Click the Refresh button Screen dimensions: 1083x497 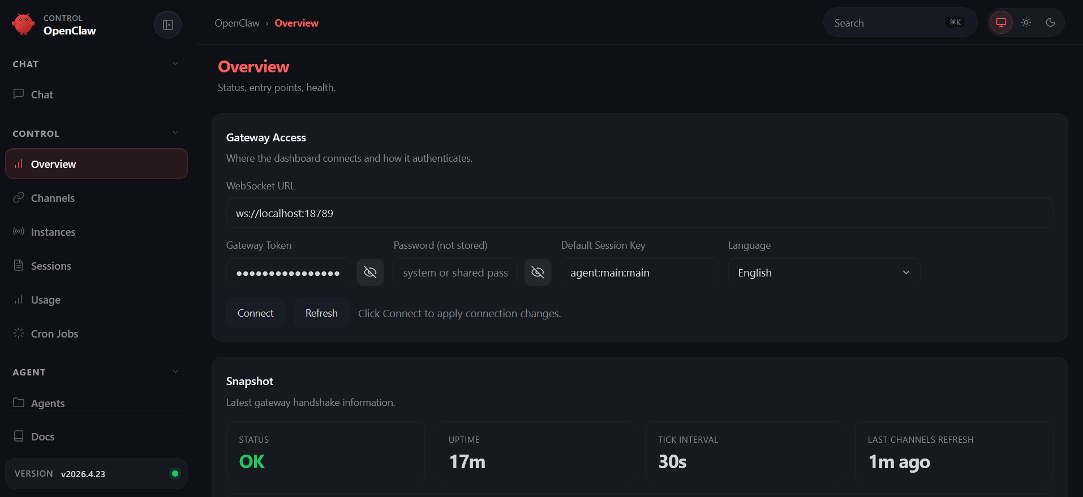321,313
